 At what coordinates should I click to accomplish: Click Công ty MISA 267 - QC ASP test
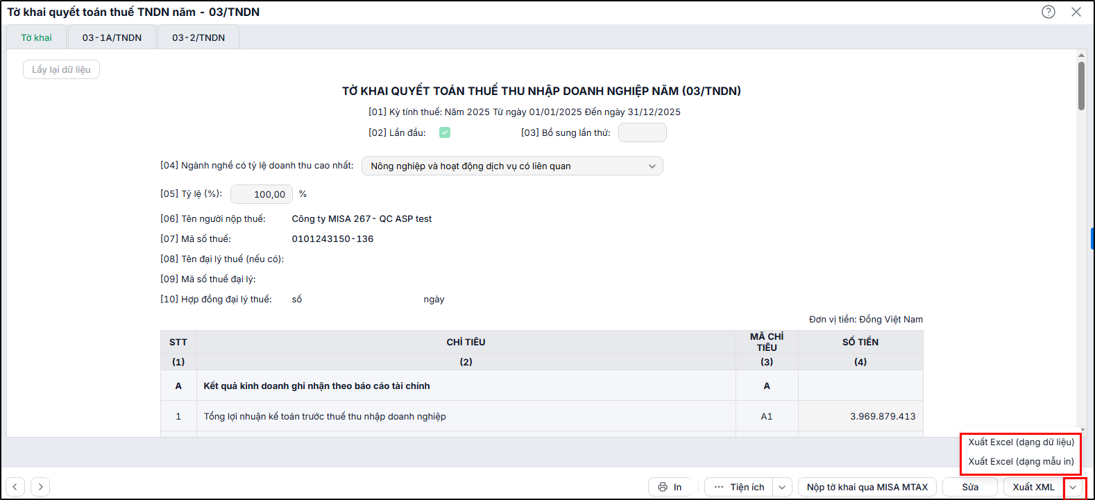362,218
